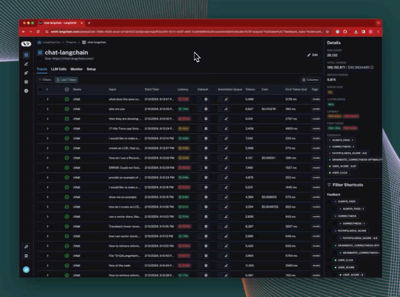The width and height of the screenshot is (400, 297).
Task: Check the FAITHFULNESS_SCORE filter shortcut
Action: 330,230
